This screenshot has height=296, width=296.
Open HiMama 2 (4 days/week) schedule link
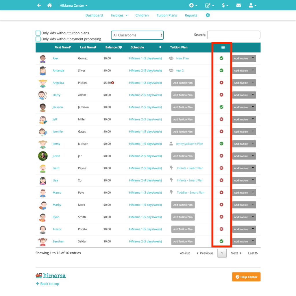pos(145,180)
